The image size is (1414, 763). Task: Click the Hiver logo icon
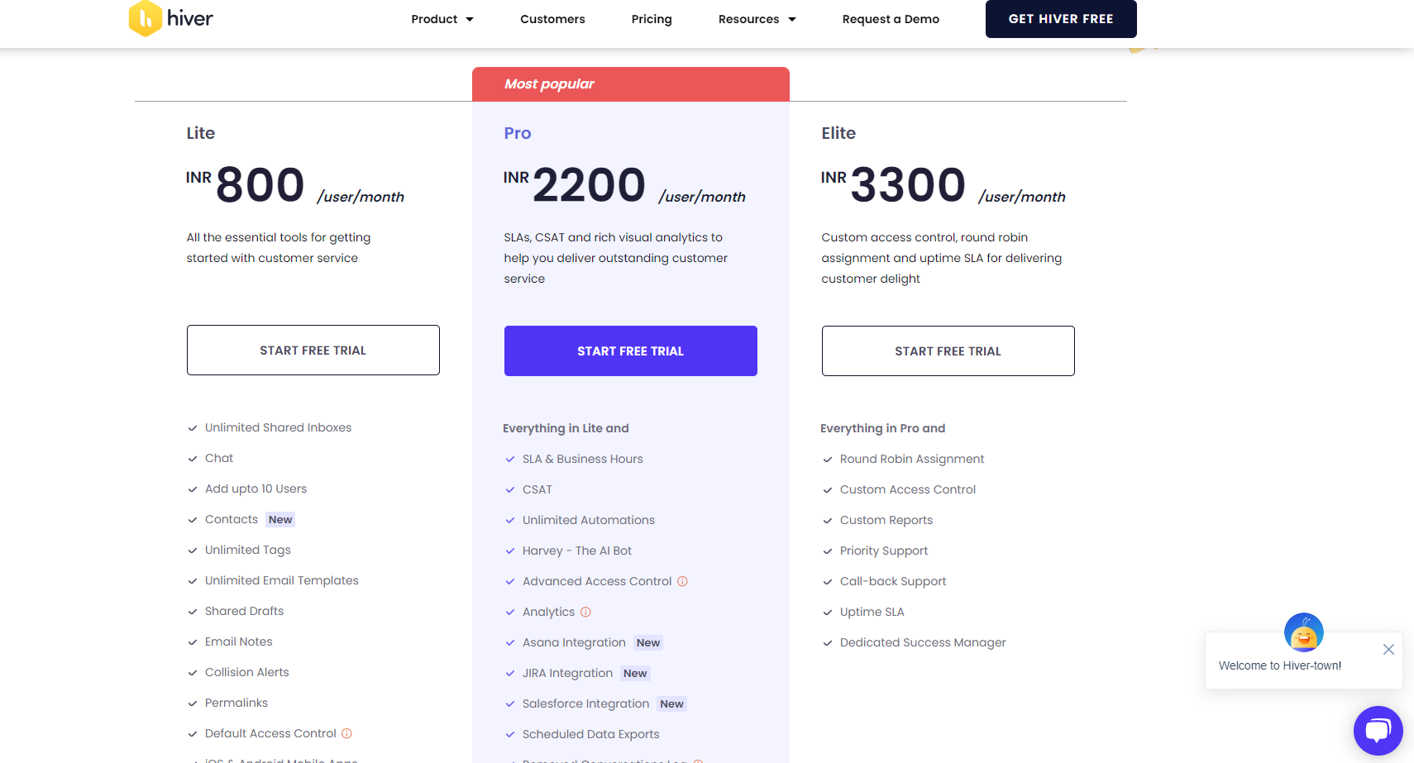pos(146,18)
